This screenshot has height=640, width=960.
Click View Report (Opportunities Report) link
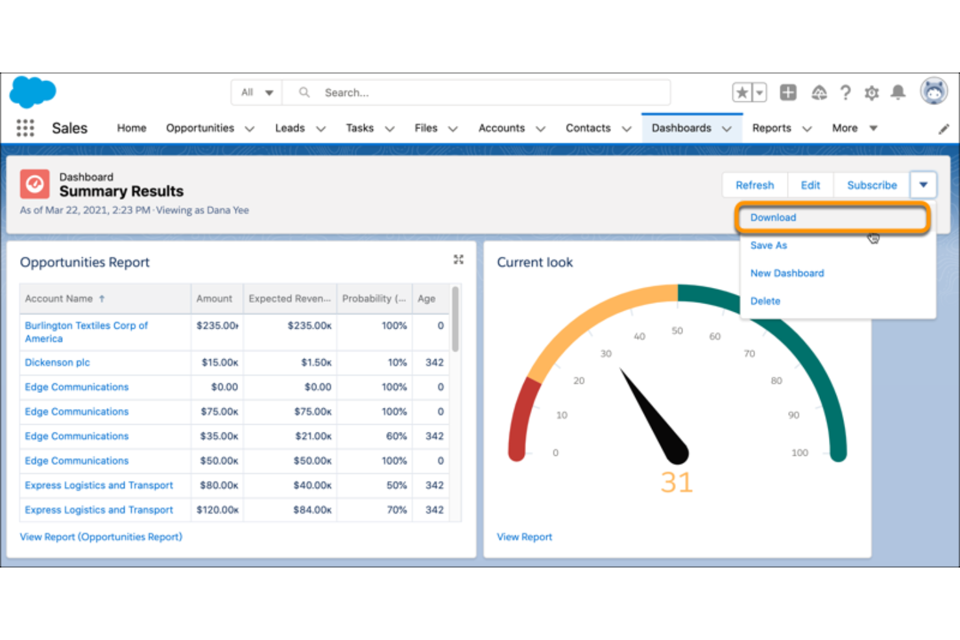coord(101,537)
